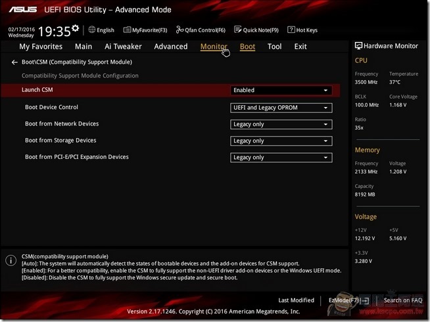Open the Launch CSM dropdown
The height and width of the screenshot is (322, 430).
281,90
